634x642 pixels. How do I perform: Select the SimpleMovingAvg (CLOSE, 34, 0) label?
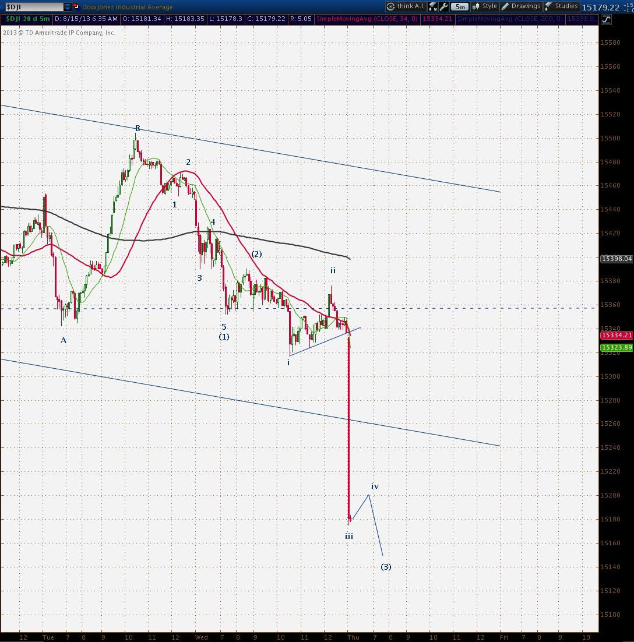(x=367, y=19)
